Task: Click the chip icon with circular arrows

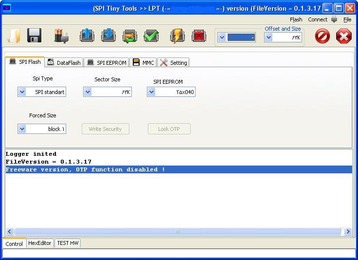Action: 130,36
